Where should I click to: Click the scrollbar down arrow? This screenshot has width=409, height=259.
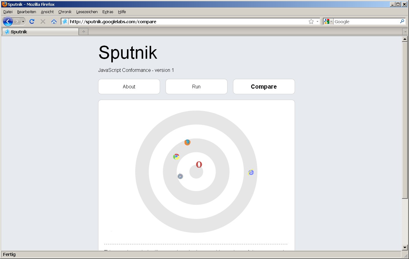coord(405,247)
